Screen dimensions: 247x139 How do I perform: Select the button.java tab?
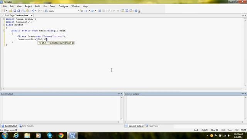[23, 15]
